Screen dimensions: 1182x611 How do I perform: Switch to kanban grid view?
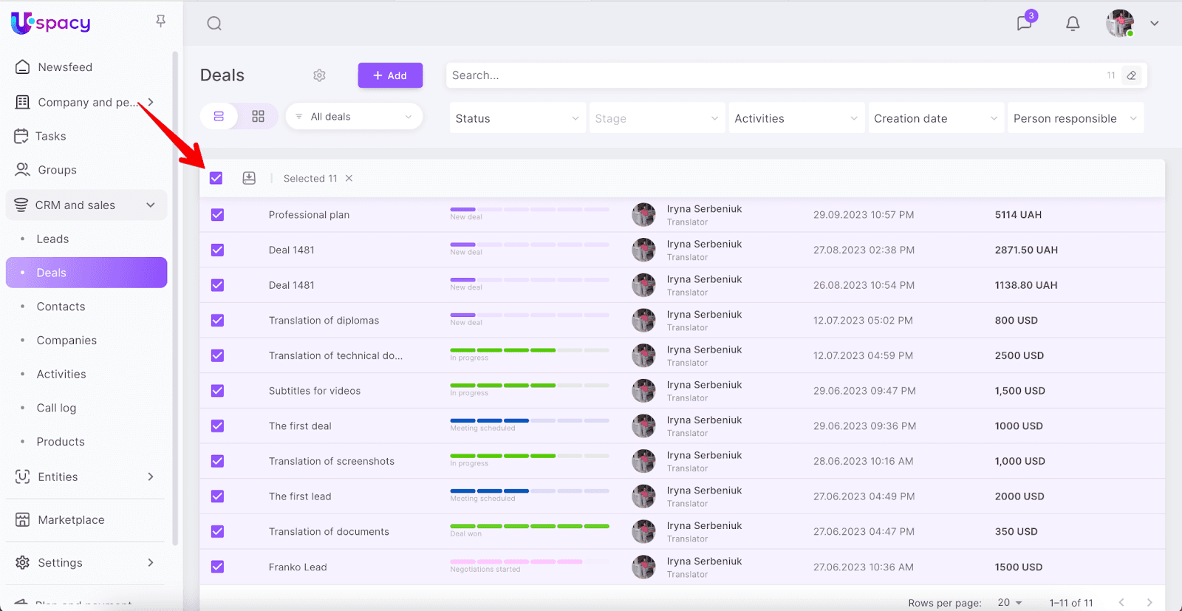pos(258,117)
